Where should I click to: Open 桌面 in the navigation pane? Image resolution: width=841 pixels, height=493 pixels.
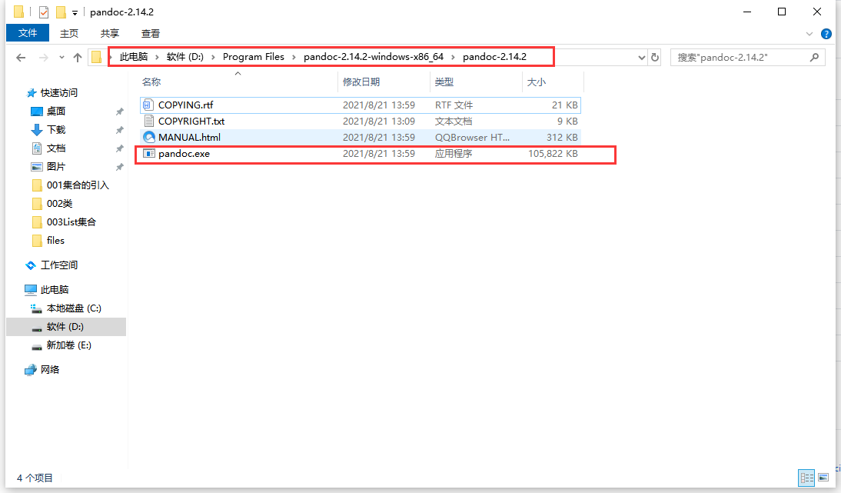point(56,111)
